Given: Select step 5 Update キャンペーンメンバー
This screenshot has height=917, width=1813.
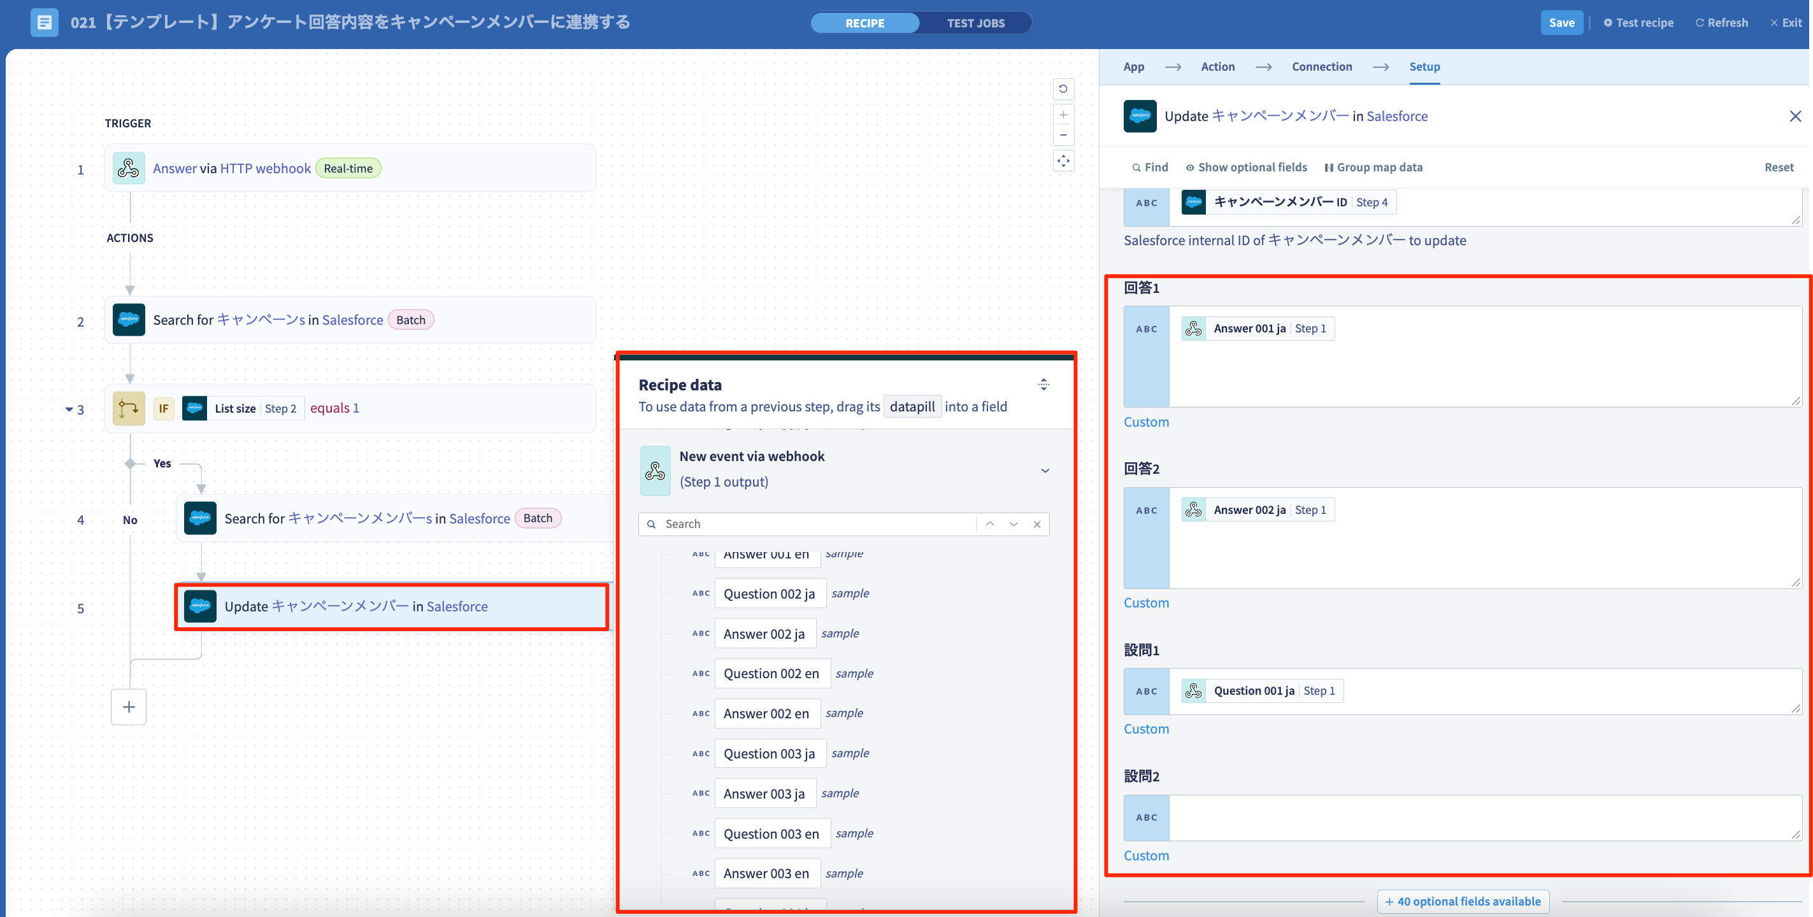Looking at the screenshot, I should (x=392, y=606).
